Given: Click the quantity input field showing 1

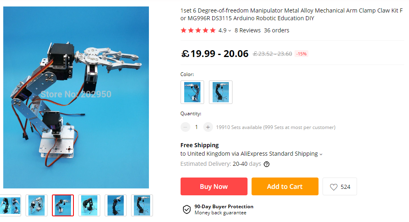Looking at the screenshot, I should tap(196, 127).
